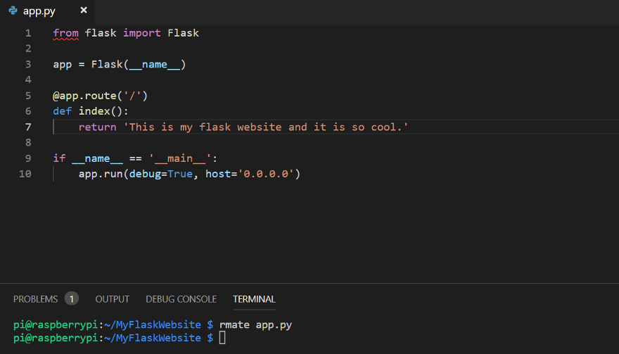Switch to the OUTPUT panel tab

tap(113, 299)
